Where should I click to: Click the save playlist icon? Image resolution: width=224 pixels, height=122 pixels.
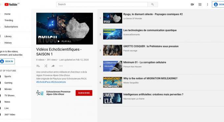click(38, 66)
